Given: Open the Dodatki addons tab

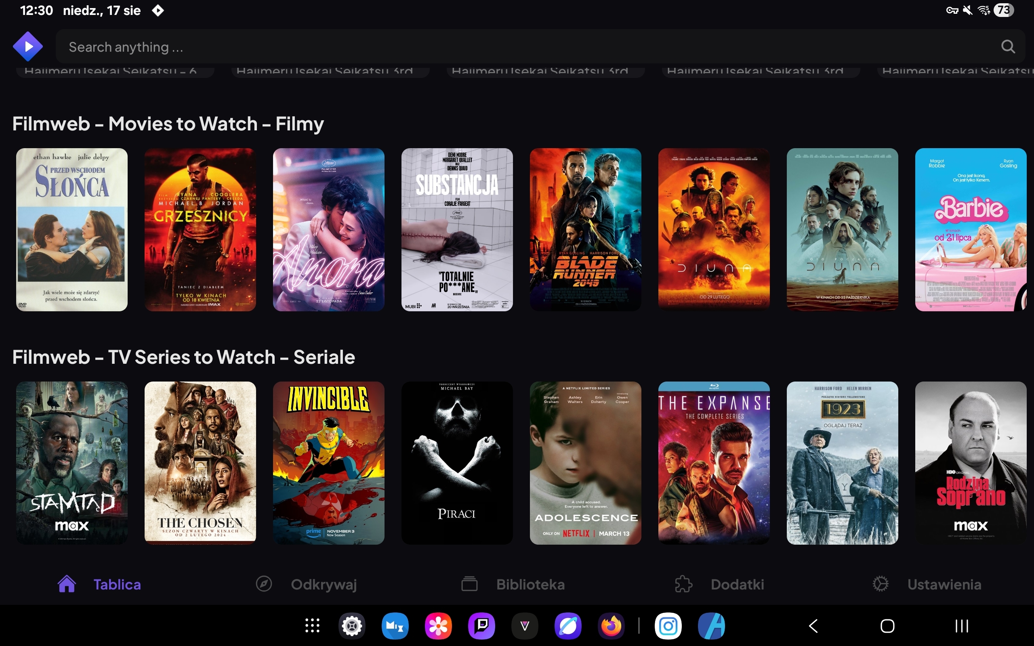Looking at the screenshot, I should coord(720,584).
